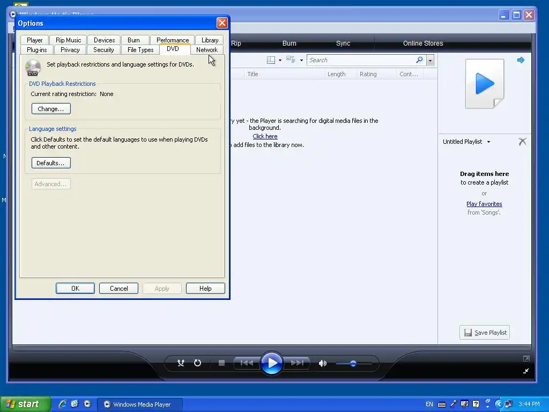Clear the list pane with X icon
The width and height of the screenshot is (549, 412).
coord(522,142)
